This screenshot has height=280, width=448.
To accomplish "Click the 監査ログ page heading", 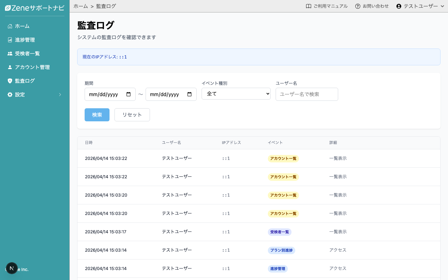I will 96,25.
